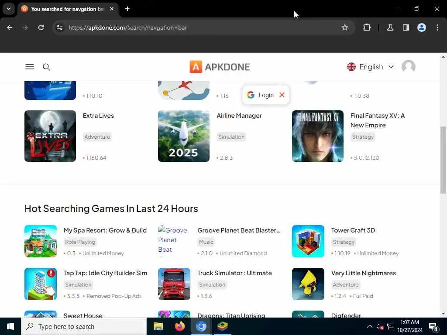The width and height of the screenshot is (447, 335).
Task: Close the 'You searched for navgation' tab
Action: [x=112, y=9]
